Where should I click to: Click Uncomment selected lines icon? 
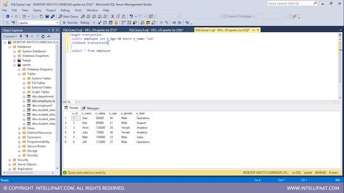[167, 23]
